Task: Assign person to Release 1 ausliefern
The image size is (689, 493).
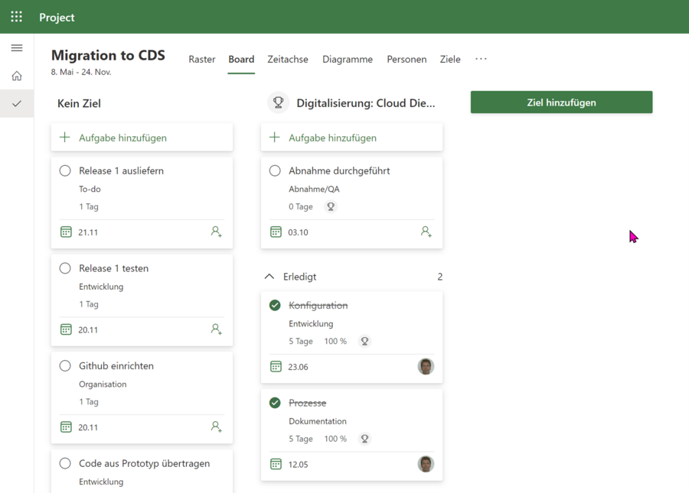Action: coord(216,232)
